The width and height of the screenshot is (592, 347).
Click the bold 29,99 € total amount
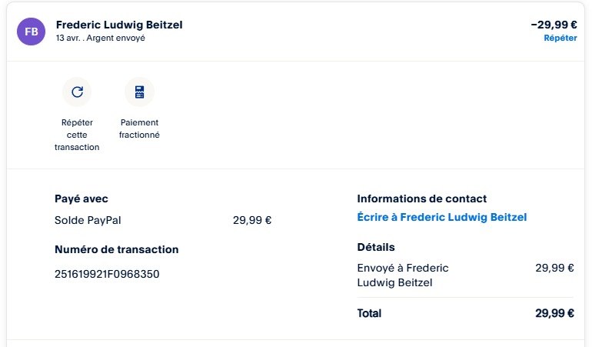pos(554,313)
